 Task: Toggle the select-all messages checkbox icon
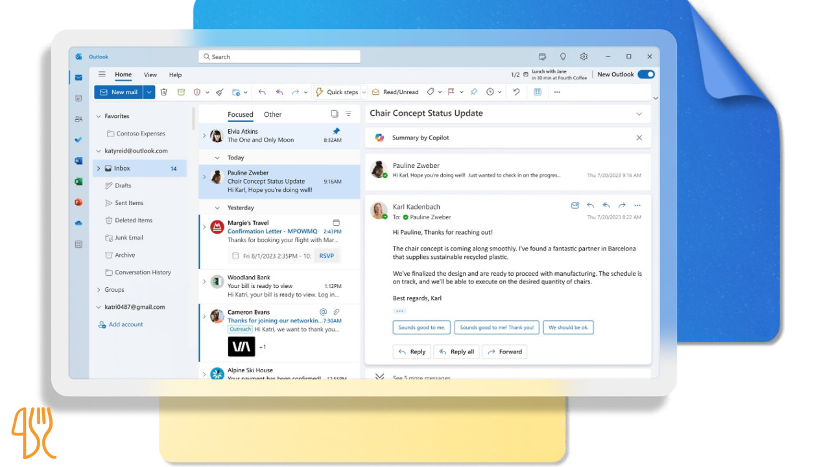pyautogui.click(x=335, y=114)
